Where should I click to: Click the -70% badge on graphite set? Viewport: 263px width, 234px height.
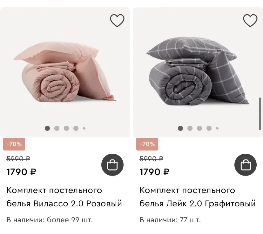pos(147,144)
